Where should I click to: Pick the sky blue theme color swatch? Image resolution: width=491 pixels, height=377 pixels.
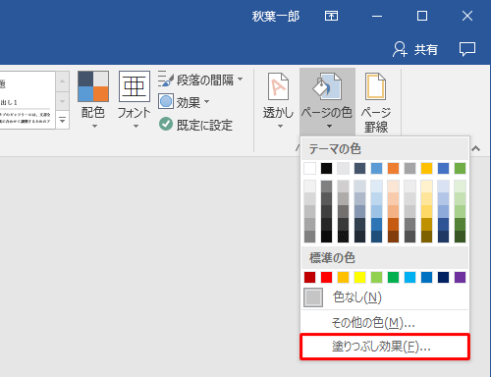(x=376, y=169)
